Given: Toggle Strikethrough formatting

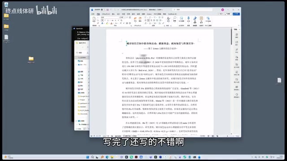Looking at the screenshot, I should [x=113, y=20].
